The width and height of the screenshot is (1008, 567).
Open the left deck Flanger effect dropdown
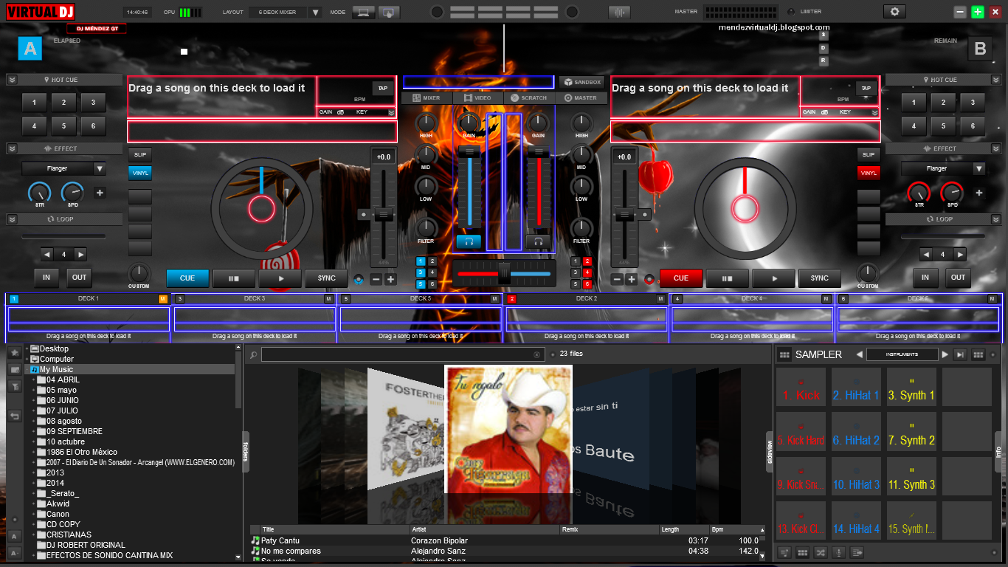click(100, 168)
